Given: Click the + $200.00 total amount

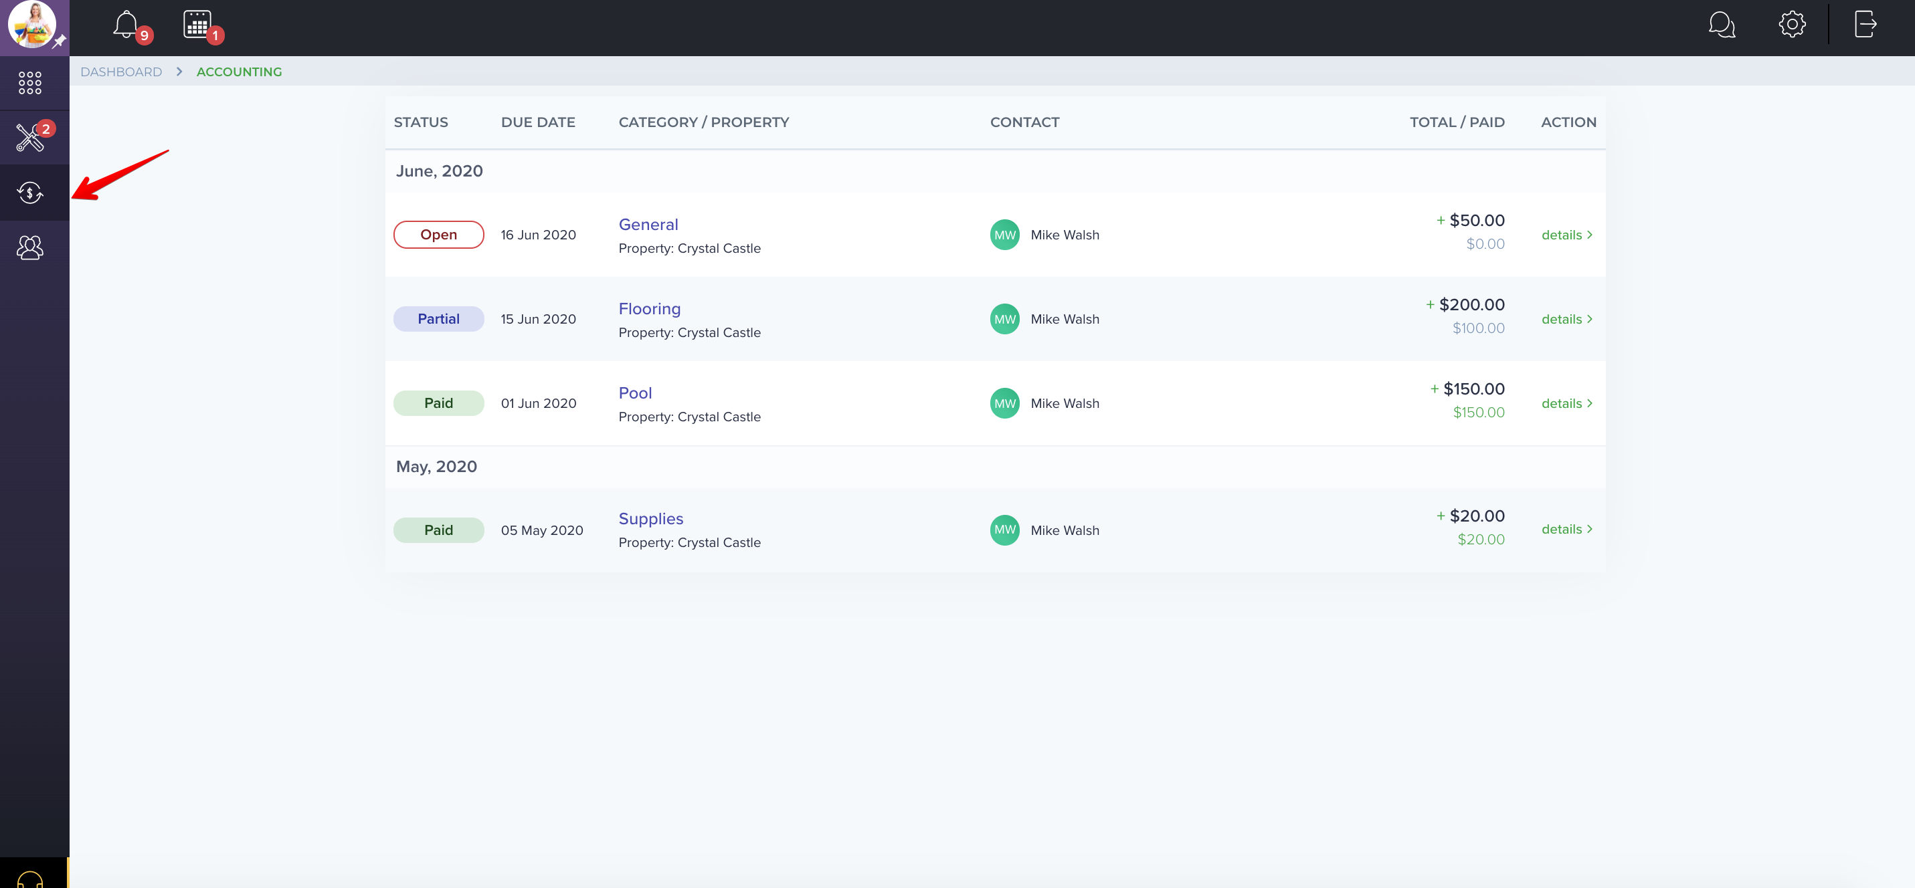Looking at the screenshot, I should [1465, 305].
